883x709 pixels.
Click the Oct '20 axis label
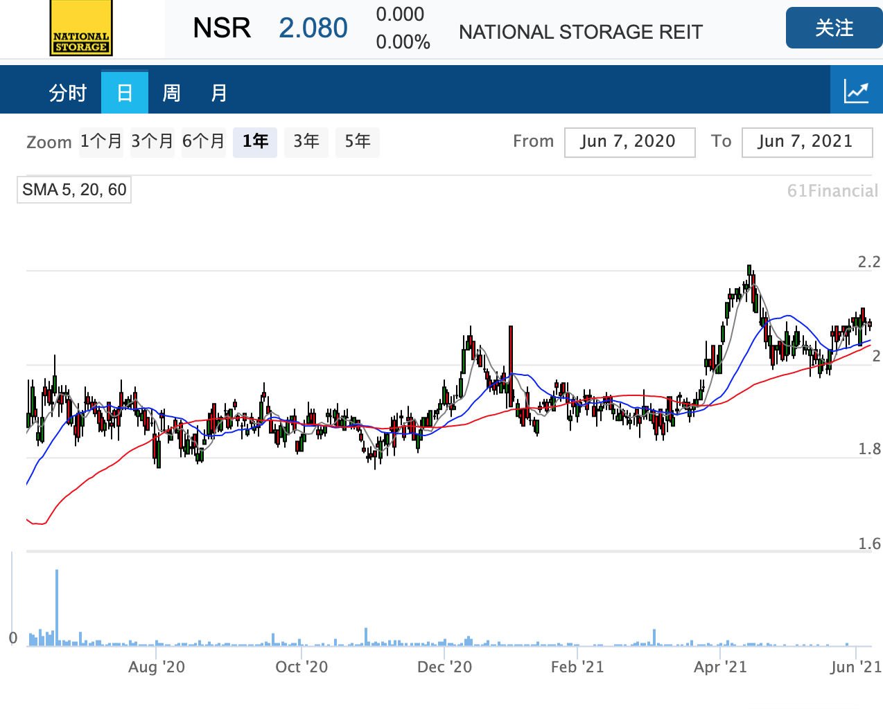click(301, 667)
